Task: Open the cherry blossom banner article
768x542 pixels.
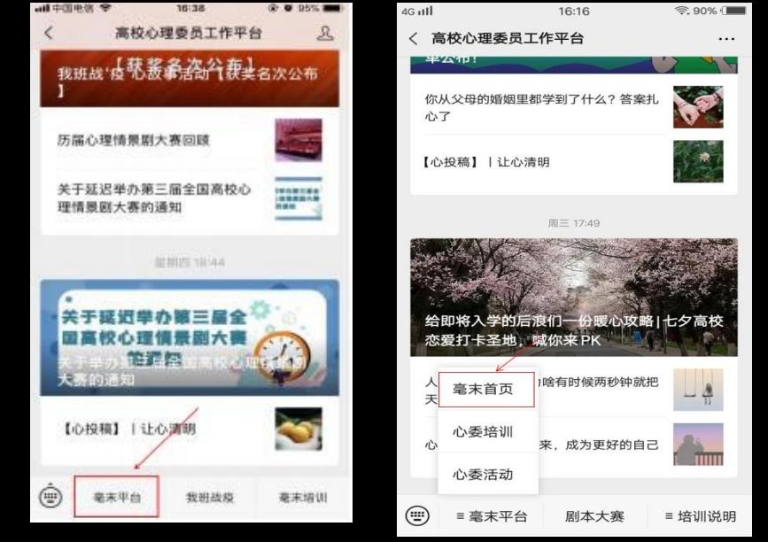Action: 573,298
